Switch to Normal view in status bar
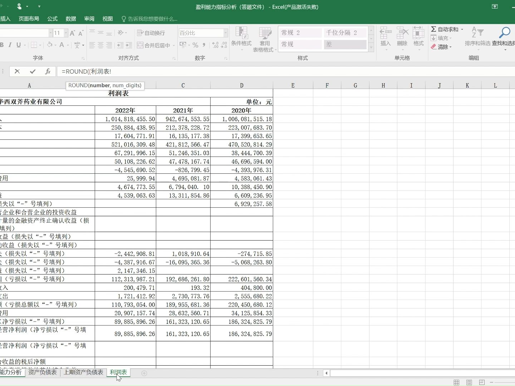The height and width of the screenshot is (386, 515). pos(456,382)
